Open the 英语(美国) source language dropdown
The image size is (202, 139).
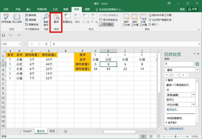pos(193,95)
